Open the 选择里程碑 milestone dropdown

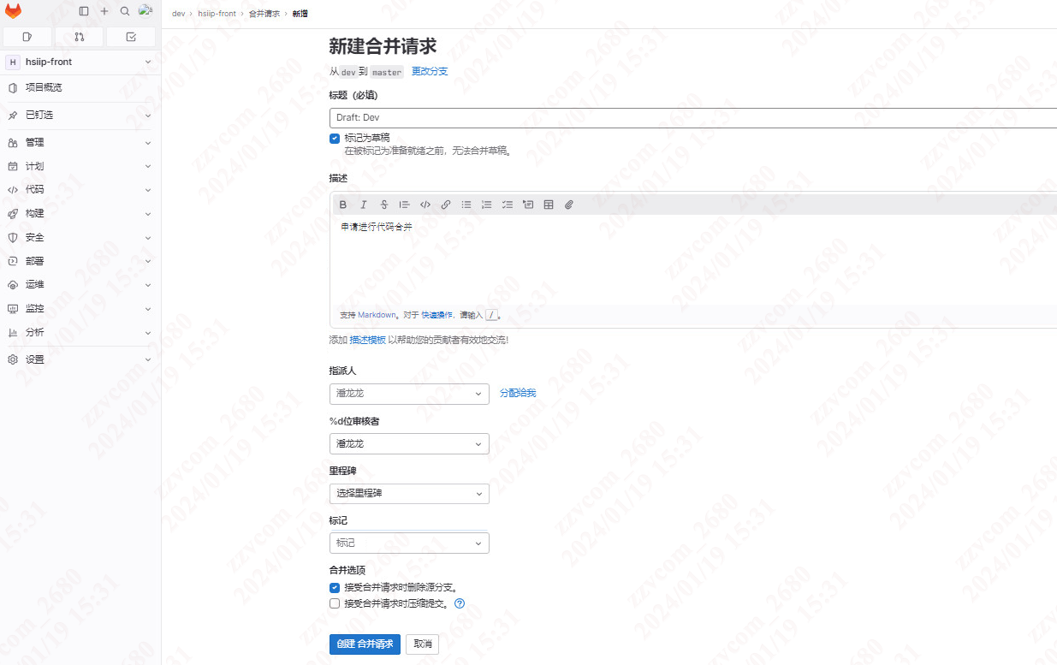(x=409, y=493)
